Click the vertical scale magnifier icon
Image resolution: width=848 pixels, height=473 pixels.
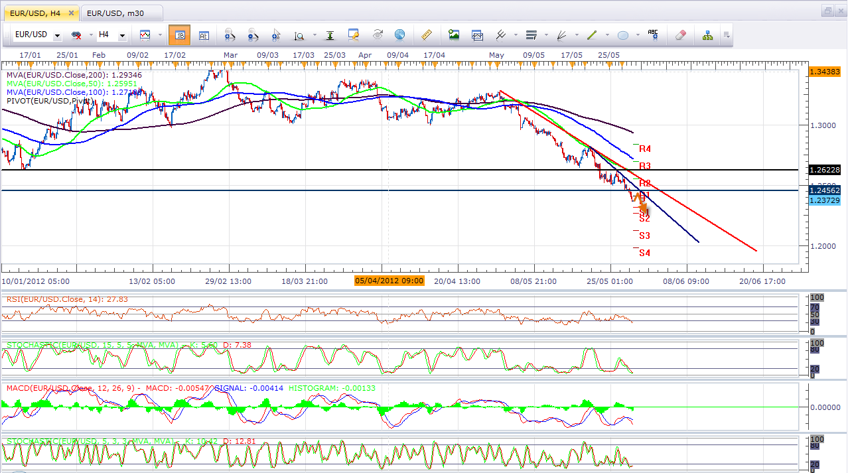[x=299, y=34]
